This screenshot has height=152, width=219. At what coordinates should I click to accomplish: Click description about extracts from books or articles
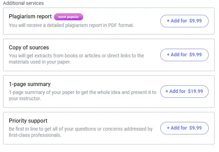(76, 59)
